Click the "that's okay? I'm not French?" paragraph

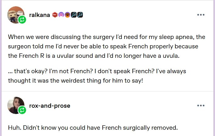pyautogui.click(x=97, y=76)
